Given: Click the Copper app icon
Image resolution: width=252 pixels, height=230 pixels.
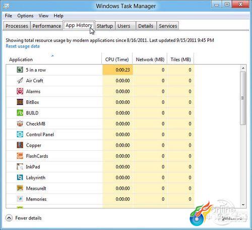Looking at the screenshot, I should coord(20,145).
